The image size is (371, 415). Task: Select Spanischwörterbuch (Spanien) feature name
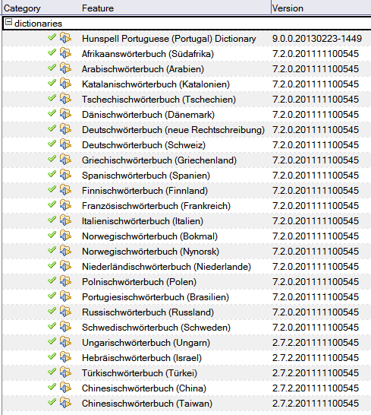[x=146, y=176]
